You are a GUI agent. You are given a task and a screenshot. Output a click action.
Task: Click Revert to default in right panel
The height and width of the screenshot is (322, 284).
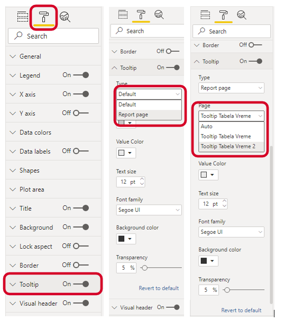(x=241, y=310)
